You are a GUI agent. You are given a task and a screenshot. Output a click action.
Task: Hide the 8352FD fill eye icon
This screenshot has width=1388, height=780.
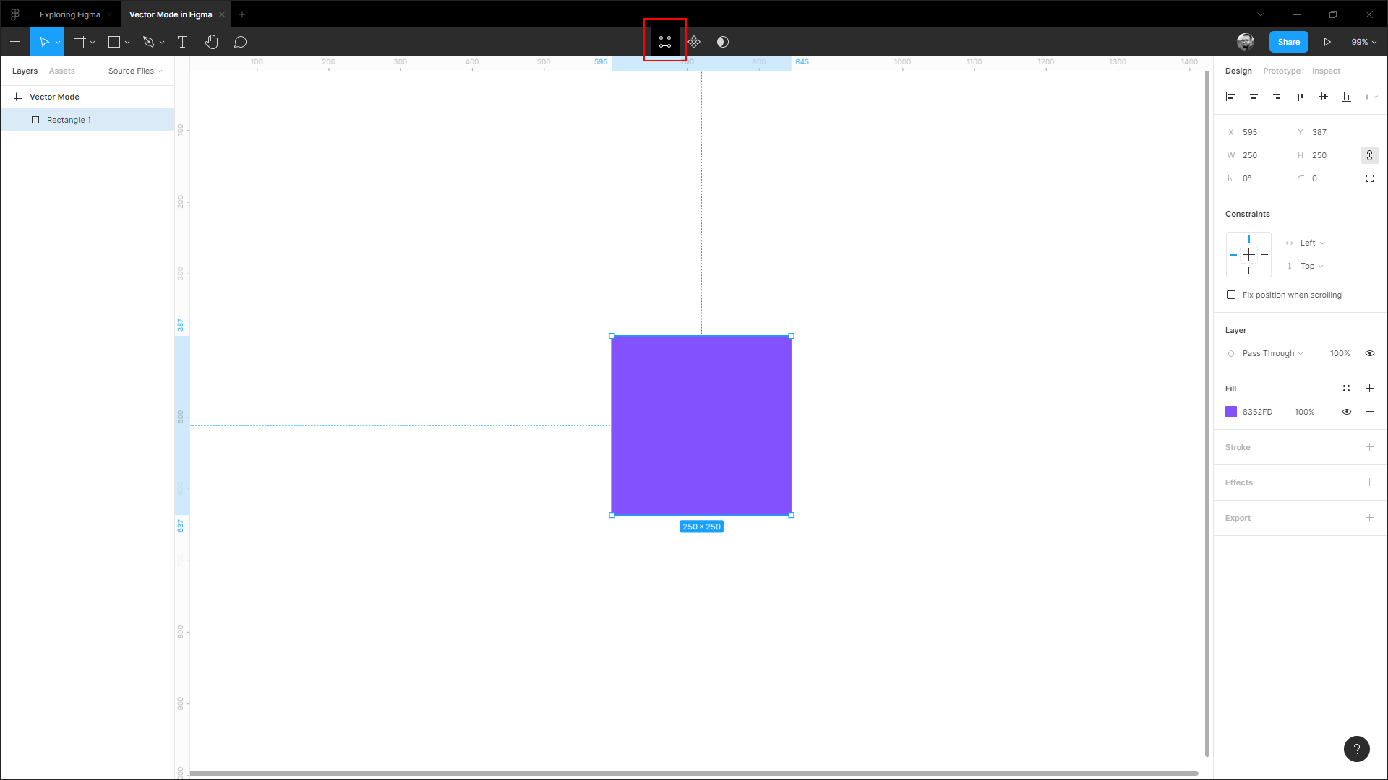1346,412
